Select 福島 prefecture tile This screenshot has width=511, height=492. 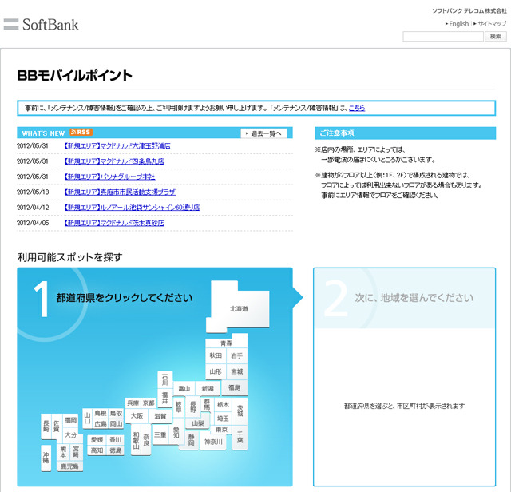[234, 387]
